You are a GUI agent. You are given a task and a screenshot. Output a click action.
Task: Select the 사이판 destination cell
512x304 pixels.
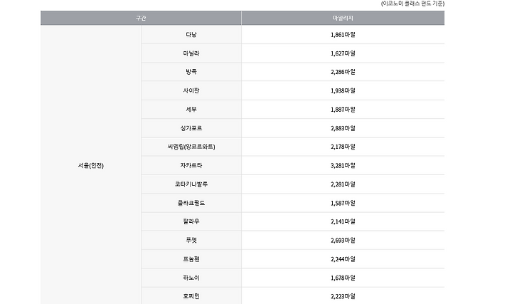191,90
